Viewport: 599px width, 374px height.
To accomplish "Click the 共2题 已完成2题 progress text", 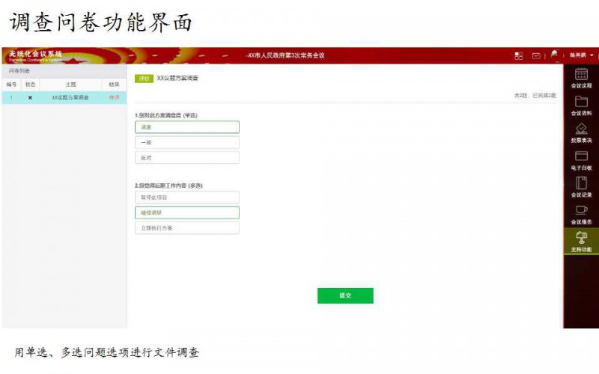I will tap(535, 96).
